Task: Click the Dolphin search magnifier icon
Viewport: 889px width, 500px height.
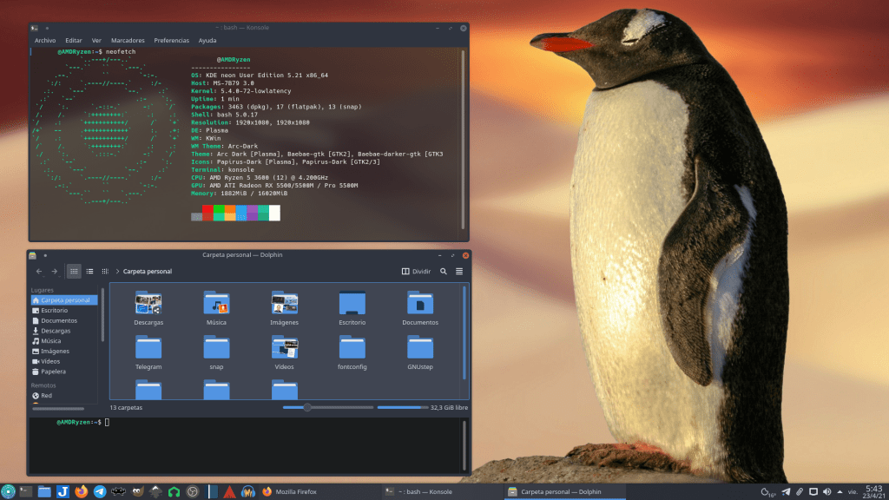Action: click(x=444, y=271)
